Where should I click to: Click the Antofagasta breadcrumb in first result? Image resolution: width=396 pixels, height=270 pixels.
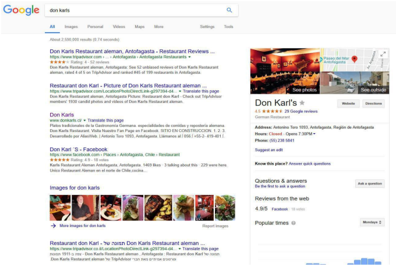[x=124, y=57]
